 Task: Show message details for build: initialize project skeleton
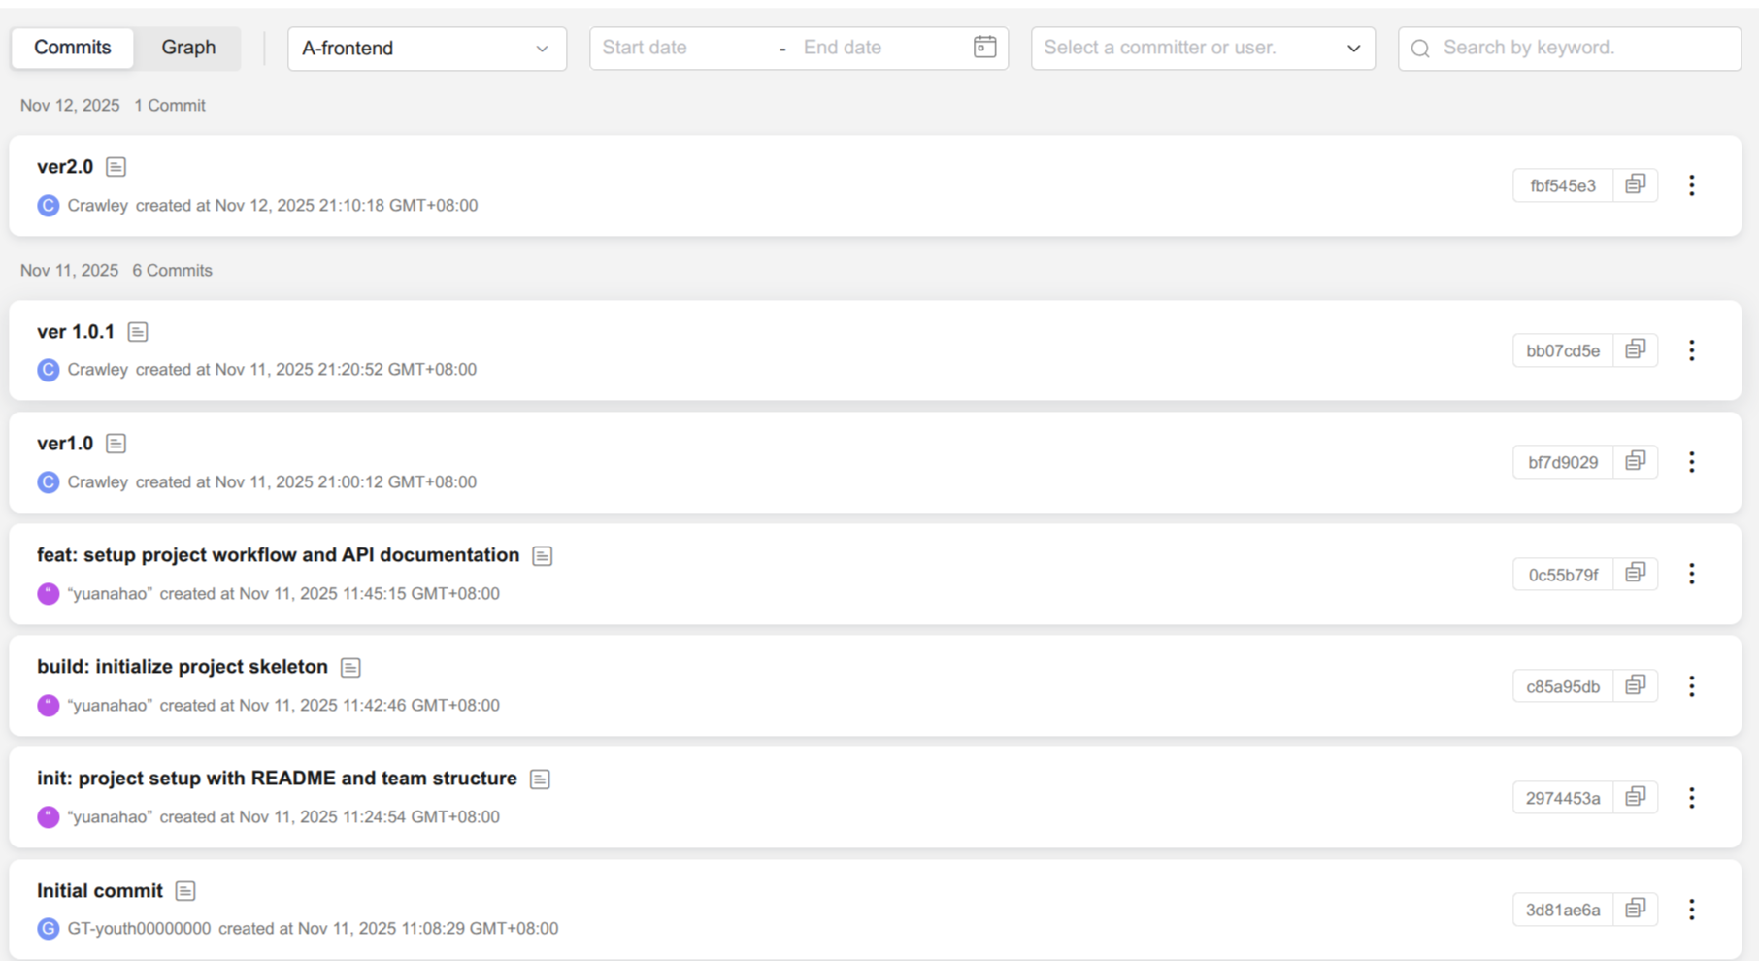click(x=350, y=668)
